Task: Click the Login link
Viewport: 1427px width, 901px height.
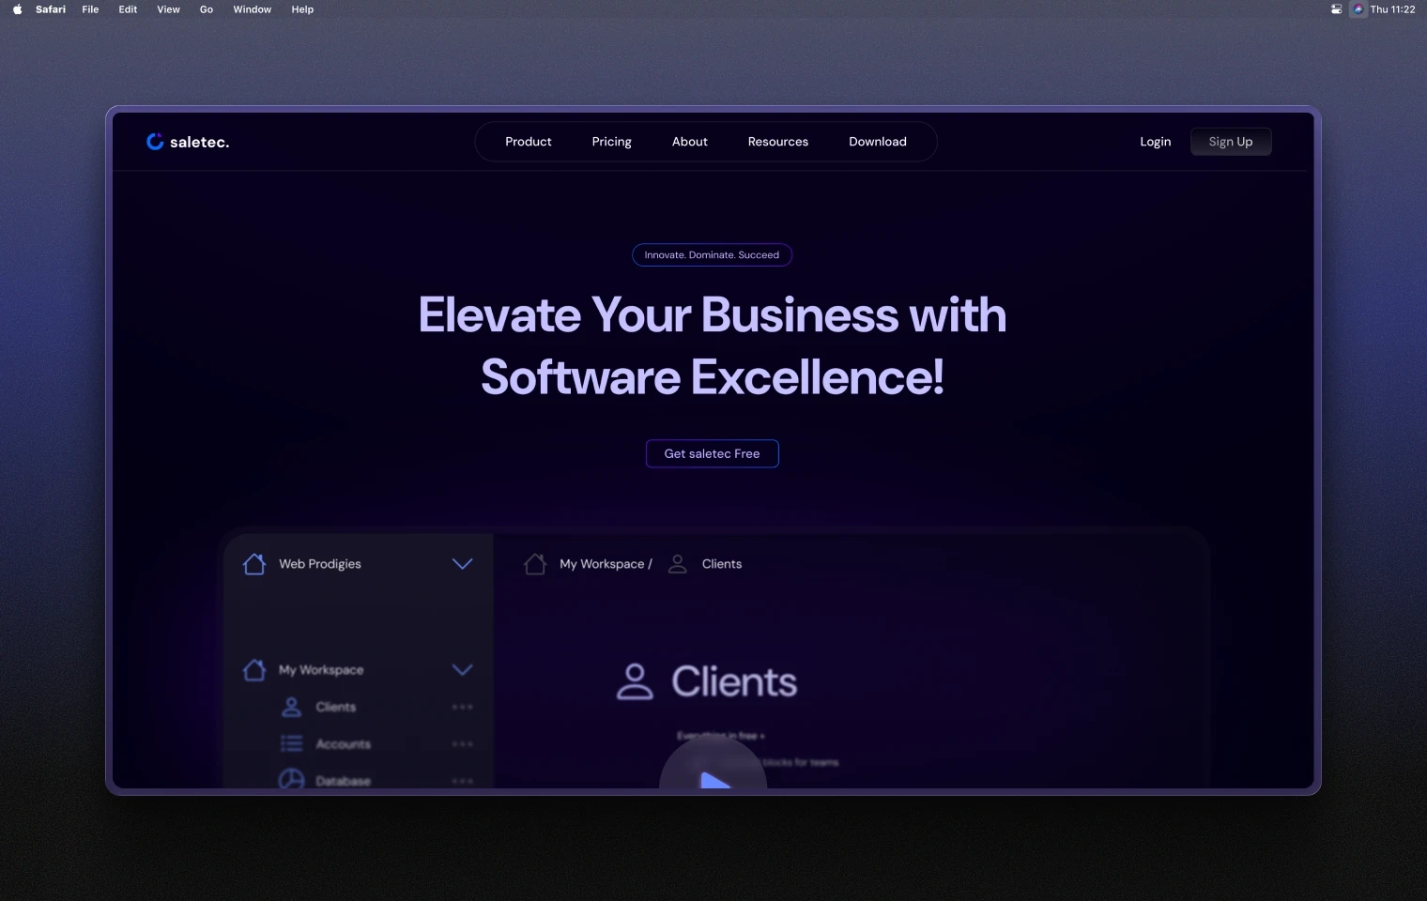Action: pyautogui.click(x=1155, y=141)
